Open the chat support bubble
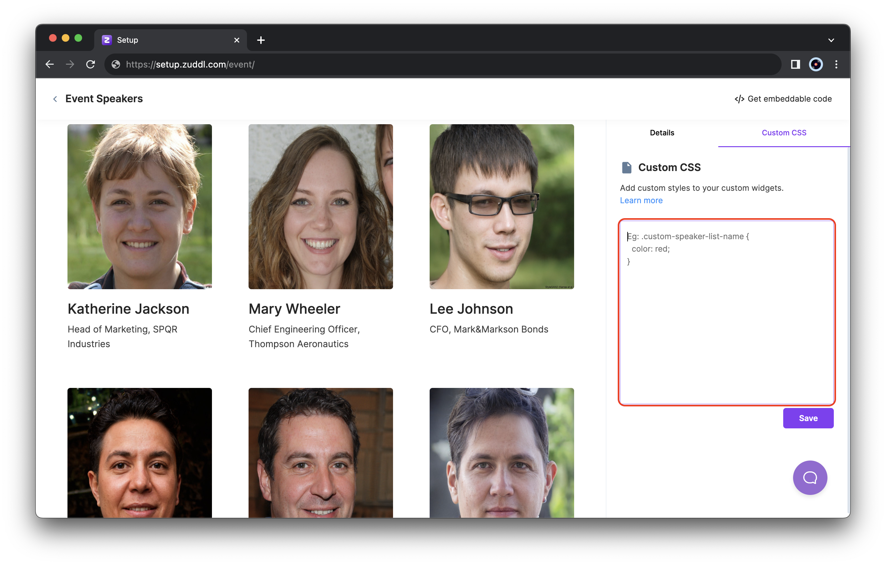Viewport: 886px width, 565px height. pos(810,477)
